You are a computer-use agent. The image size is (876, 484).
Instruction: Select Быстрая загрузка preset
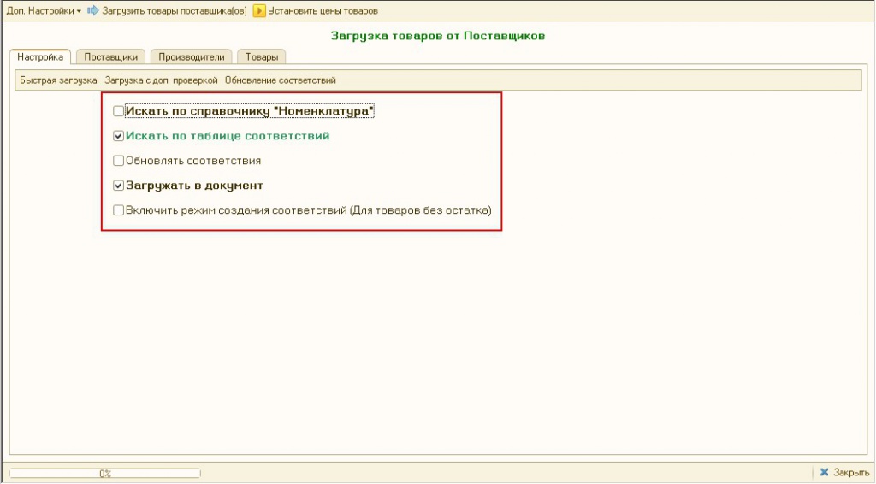click(59, 80)
